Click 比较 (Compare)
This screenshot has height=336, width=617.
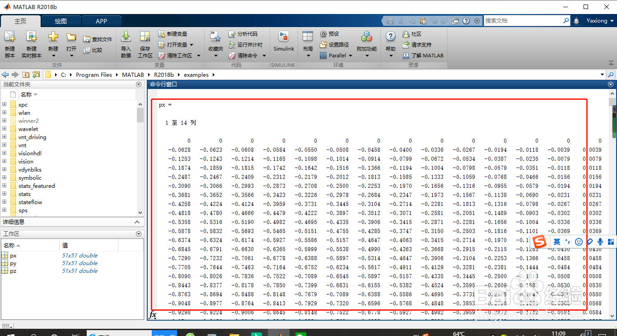pos(93,50)
